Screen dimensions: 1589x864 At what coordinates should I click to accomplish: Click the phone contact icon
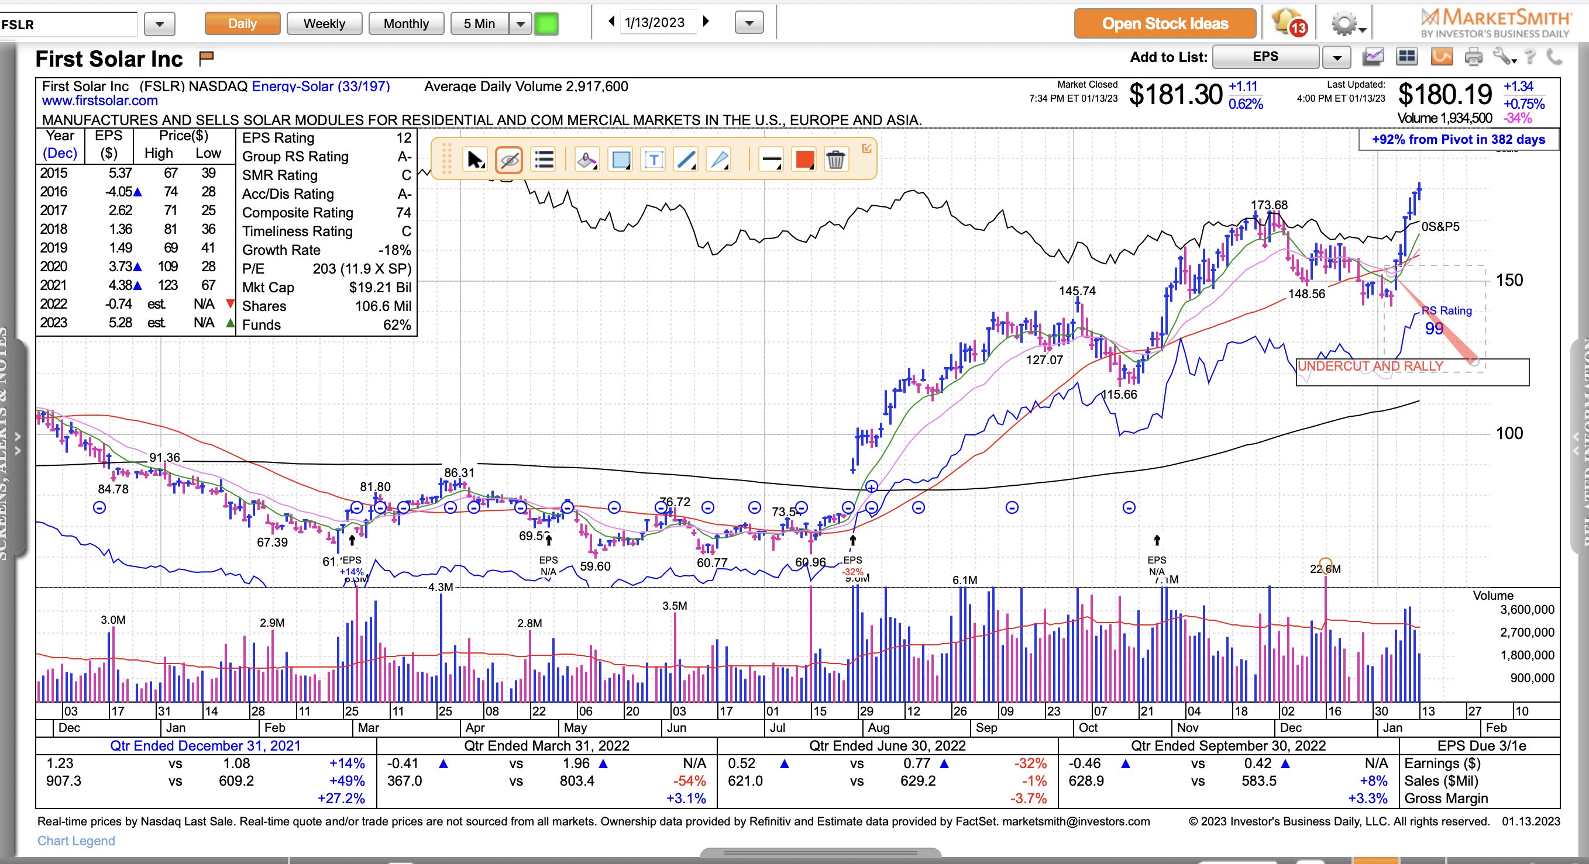point(1554,57)
